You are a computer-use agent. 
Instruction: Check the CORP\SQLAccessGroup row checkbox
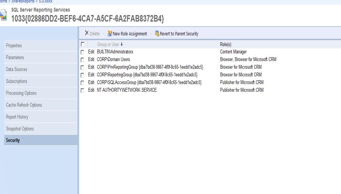(82, 83)
